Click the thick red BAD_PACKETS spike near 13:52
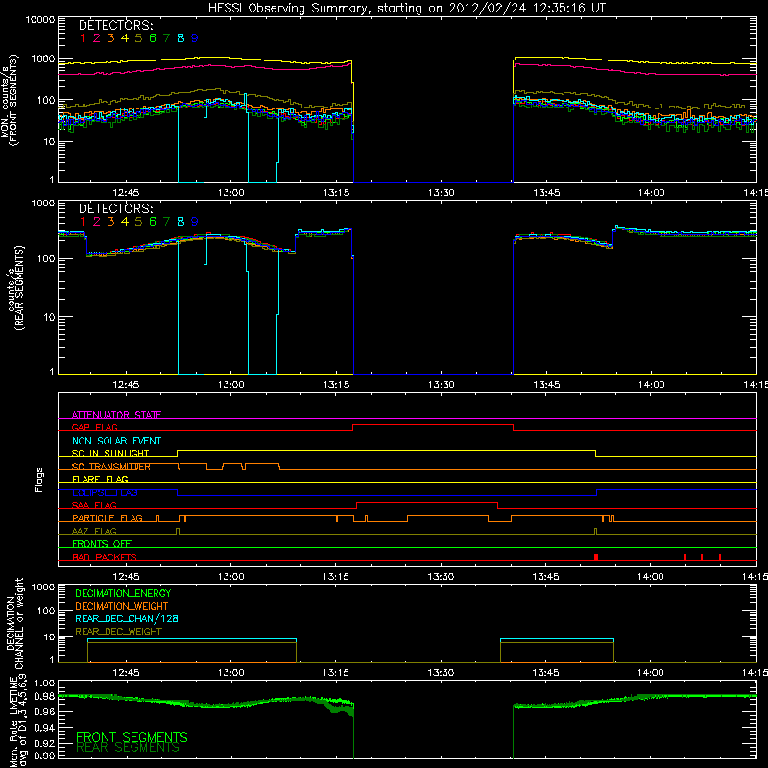768x768 pixels. pyautogui.click(x=596, y=557)
